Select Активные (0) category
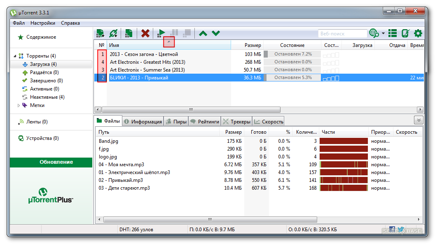The width and height of the screenshot is (435, 244). [44, 89]
